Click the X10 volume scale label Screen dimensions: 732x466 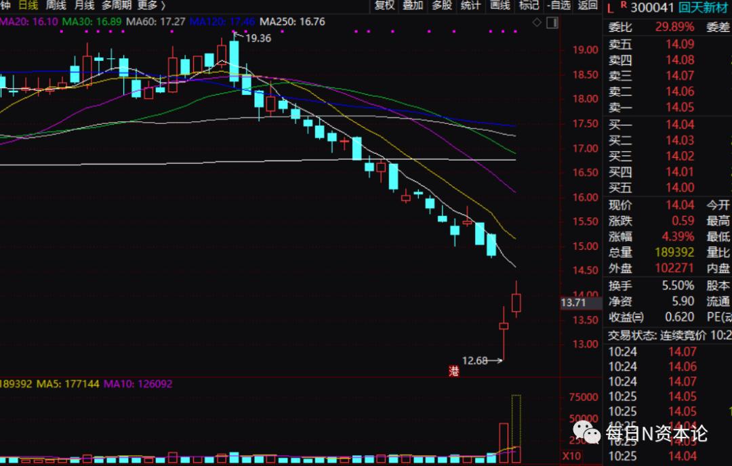(x=571, y=456)
